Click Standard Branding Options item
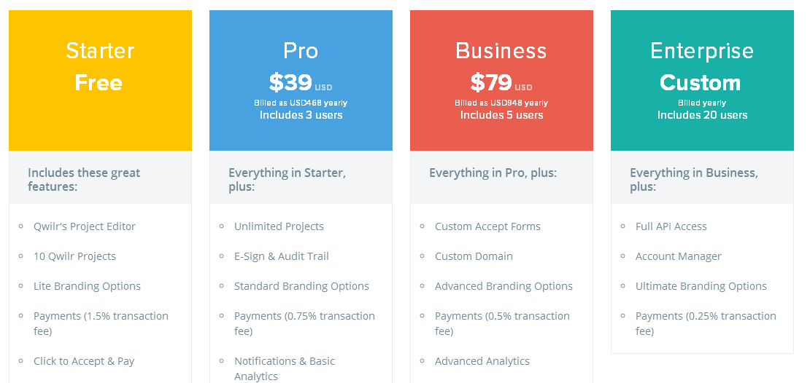The image size is (810, 383). 301,286
